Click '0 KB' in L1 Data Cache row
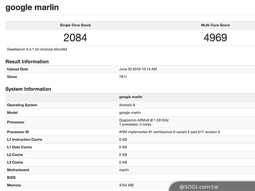The width and height of the screenshot is (255, 191). pyautogui.click(x=123, y=147)
